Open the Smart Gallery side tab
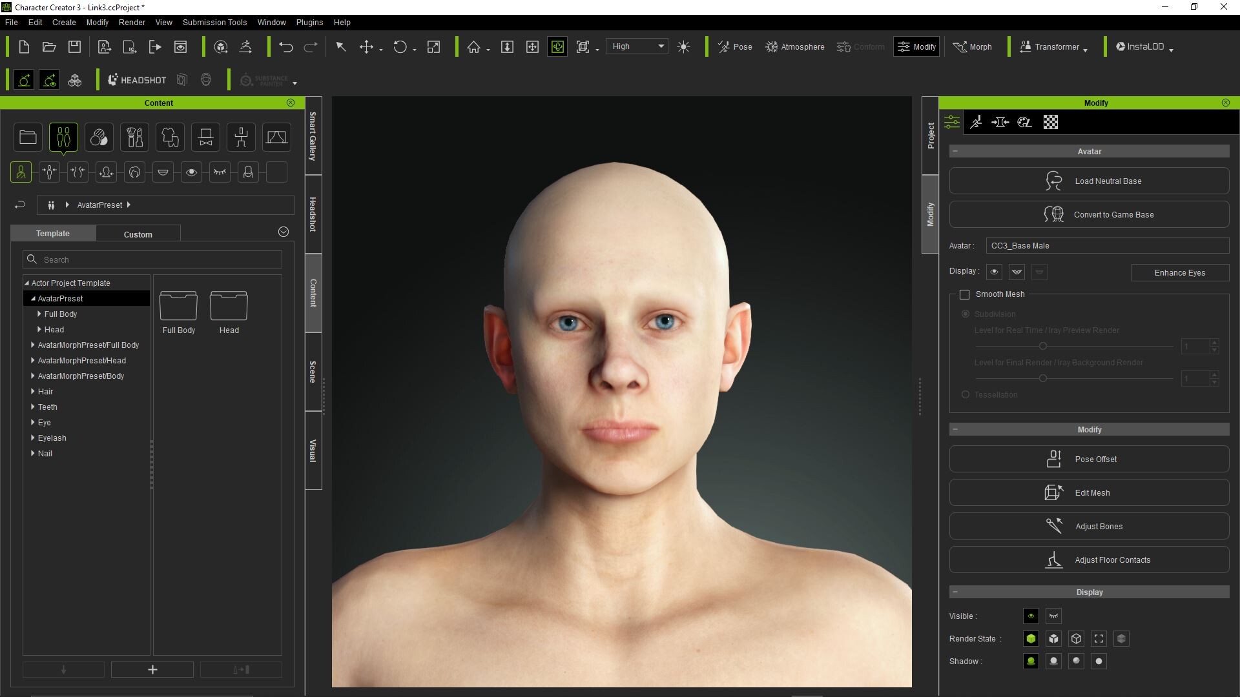The height and width of the screenshot is (697, 1240). 313,136
